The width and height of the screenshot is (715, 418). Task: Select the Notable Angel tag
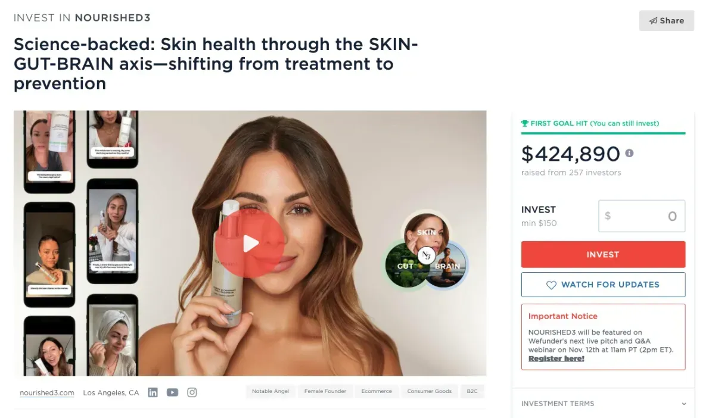(x=271, y=391)
